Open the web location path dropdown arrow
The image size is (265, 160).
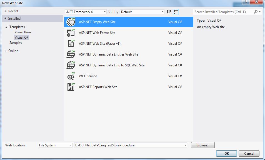(185, 145)
